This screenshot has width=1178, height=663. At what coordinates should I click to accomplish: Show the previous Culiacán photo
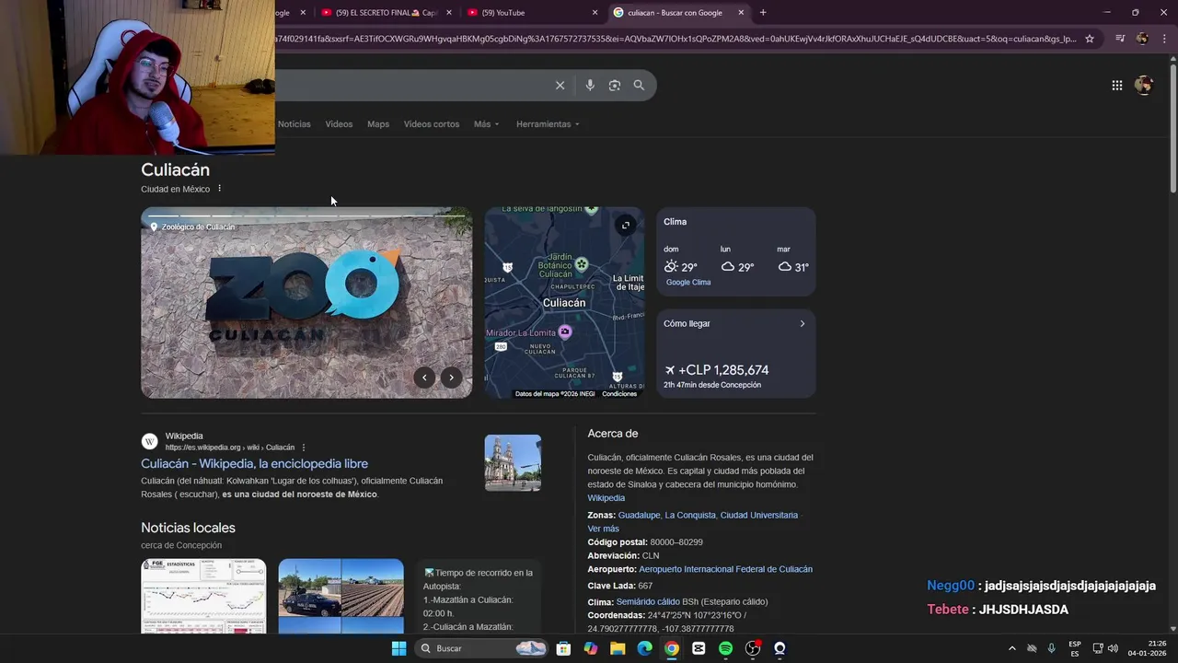click(x=424, y=377)
